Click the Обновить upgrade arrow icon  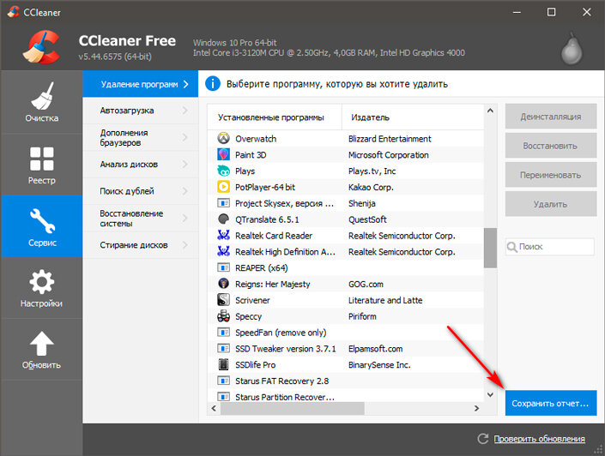pyautogui.click(x=42, y=343)
